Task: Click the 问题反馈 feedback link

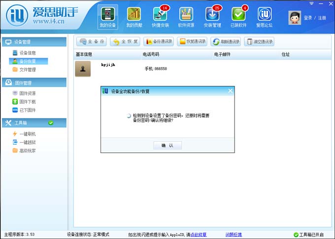Action: (234, 235)
